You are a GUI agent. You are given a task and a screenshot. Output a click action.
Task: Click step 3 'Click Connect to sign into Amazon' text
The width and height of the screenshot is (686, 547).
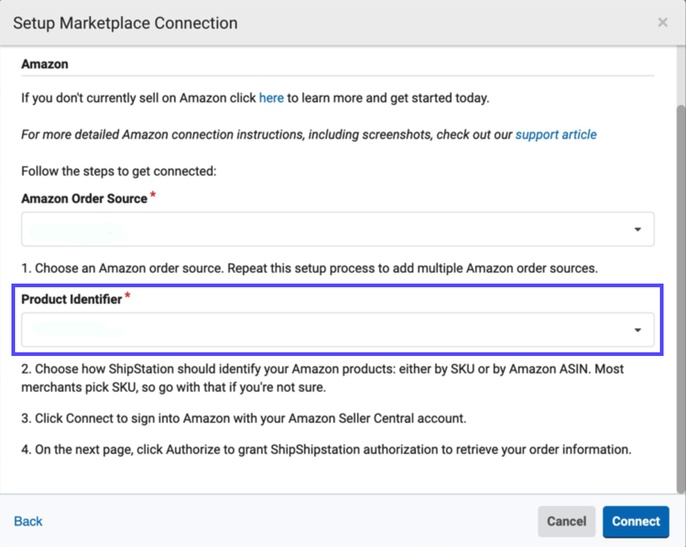(x=244, y=419)
